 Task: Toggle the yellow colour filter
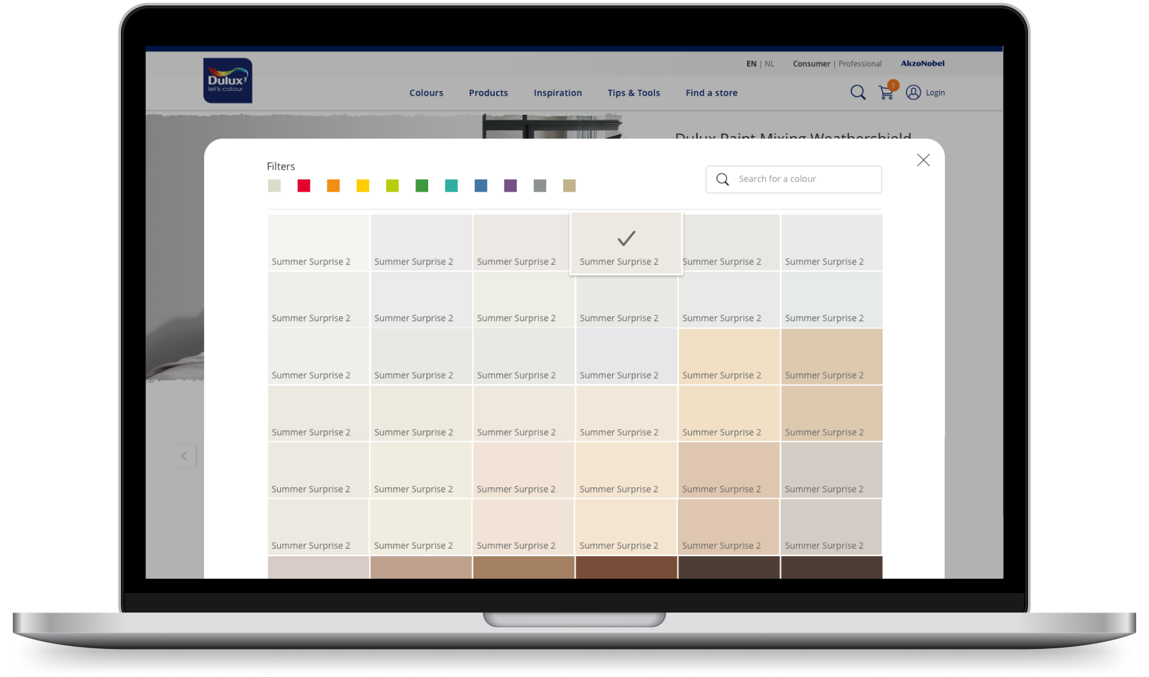click(x=362, y=186)
